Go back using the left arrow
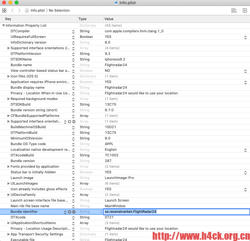250x241 pixels. coord(13,10)
